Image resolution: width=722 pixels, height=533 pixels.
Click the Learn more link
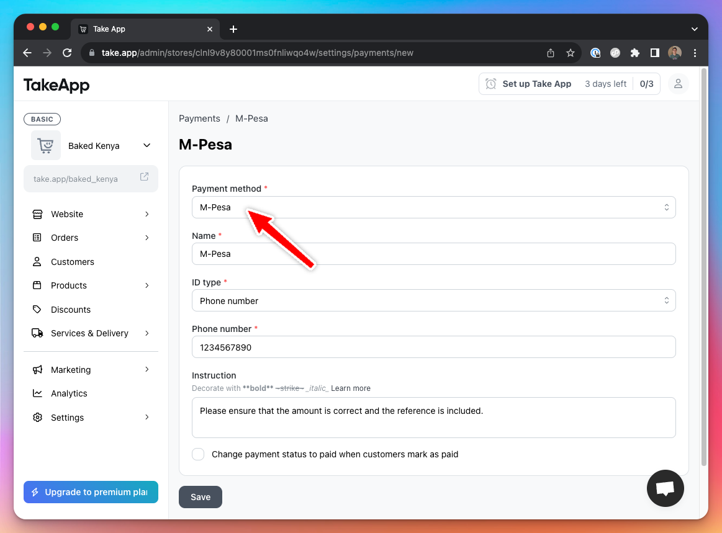350,388
